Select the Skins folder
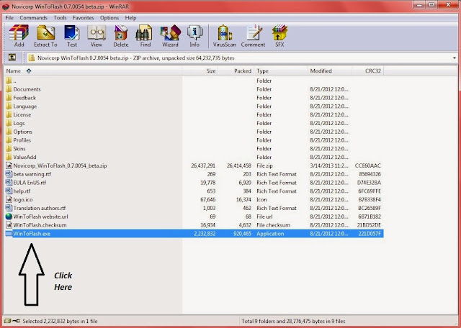The height and width of the screenshot is (328, 461). [x=194, y=149]
